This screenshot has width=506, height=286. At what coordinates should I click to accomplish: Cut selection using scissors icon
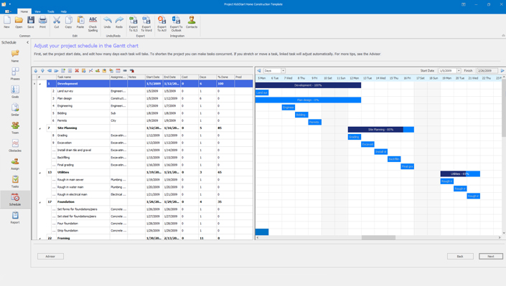coord(57,22)
